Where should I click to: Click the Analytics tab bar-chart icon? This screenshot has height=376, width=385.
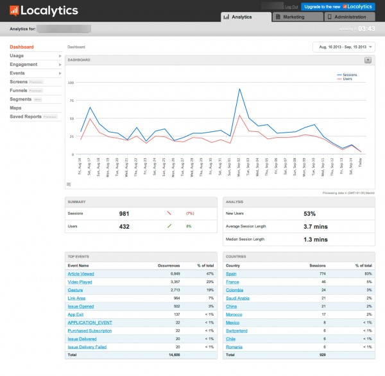[227, 17]
